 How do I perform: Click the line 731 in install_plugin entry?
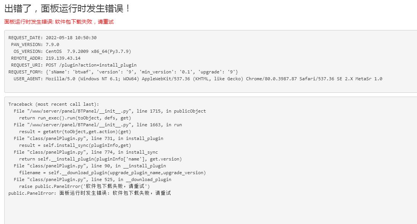pos(89,138)
